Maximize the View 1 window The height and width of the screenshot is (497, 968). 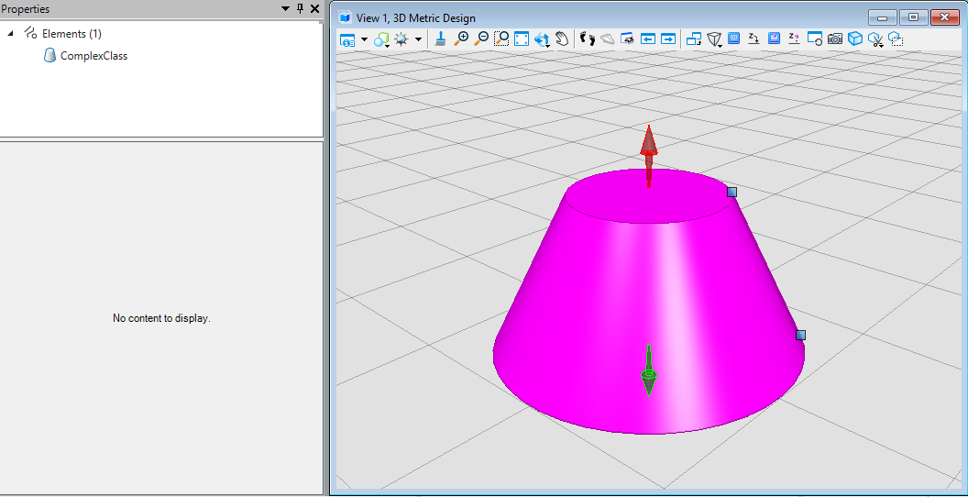(x=913, y=18)
